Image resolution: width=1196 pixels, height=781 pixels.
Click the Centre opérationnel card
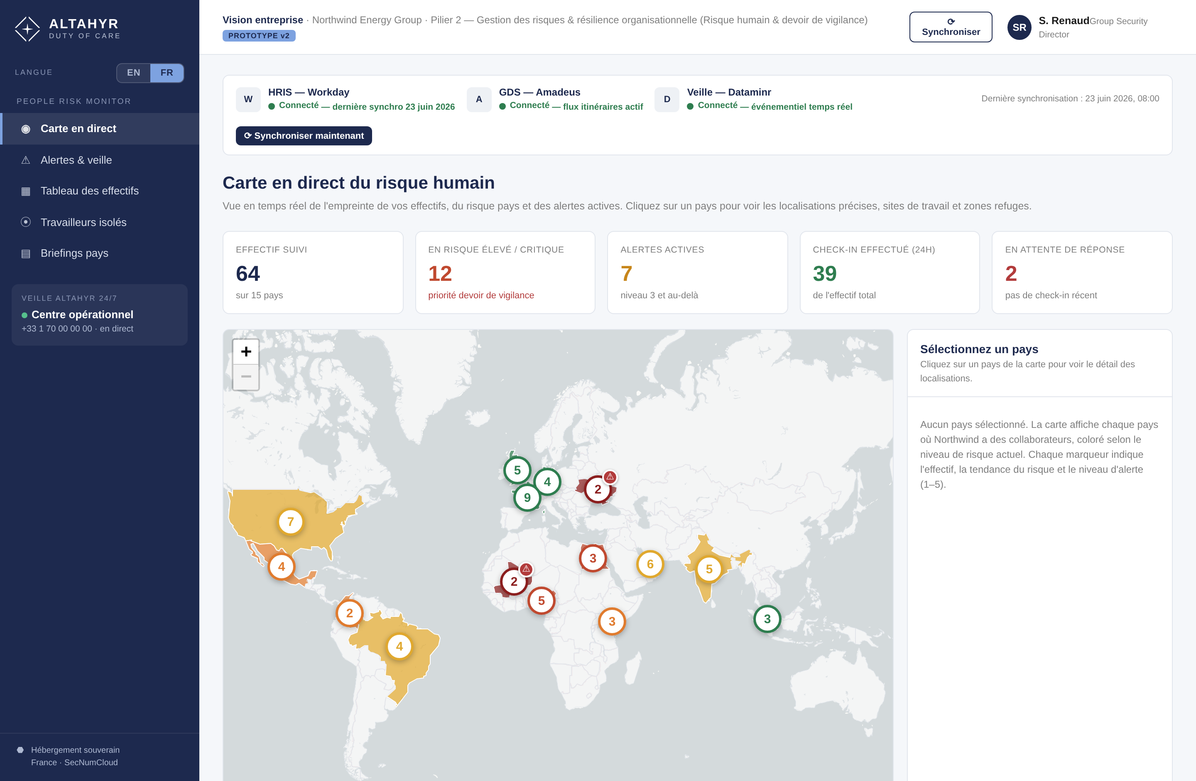click(x=100, y=315)
